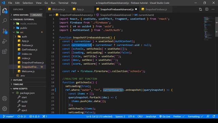Change UTF-8 file encoding

pyautogui.click(x=131, y=117)
